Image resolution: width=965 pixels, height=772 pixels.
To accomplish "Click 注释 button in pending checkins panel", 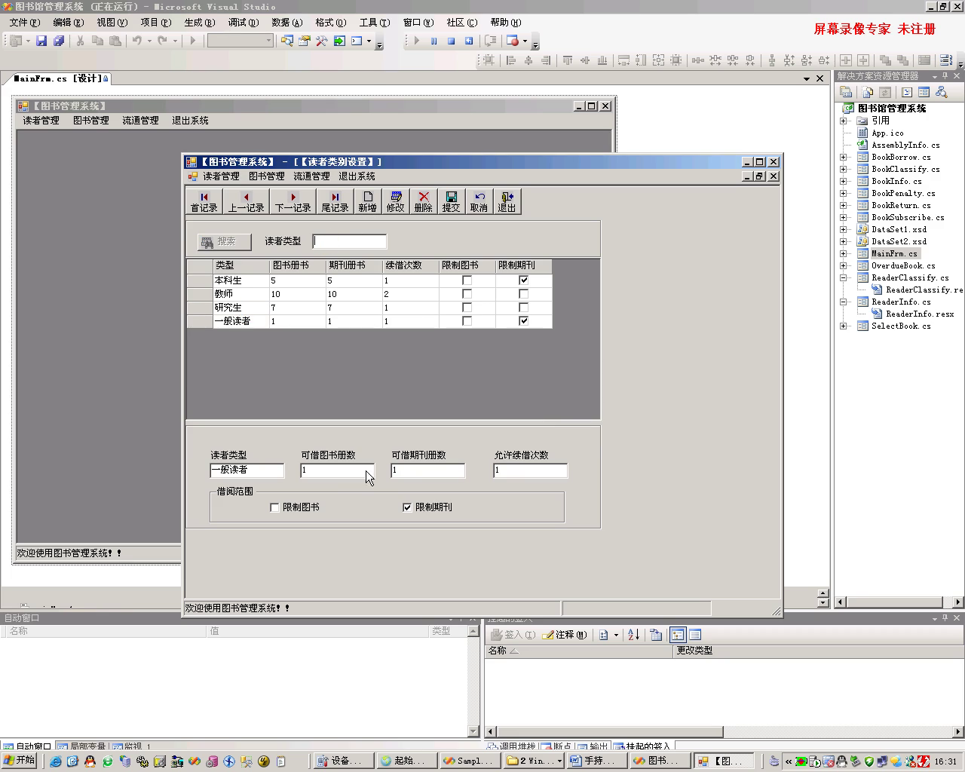I will coord(565,635).
